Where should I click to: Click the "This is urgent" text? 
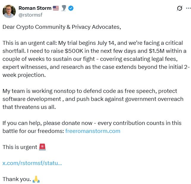tap(20, 147)
